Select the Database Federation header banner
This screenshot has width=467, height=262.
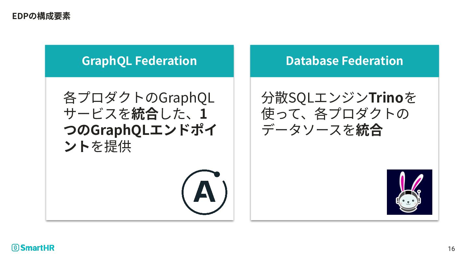pos(344,61)
